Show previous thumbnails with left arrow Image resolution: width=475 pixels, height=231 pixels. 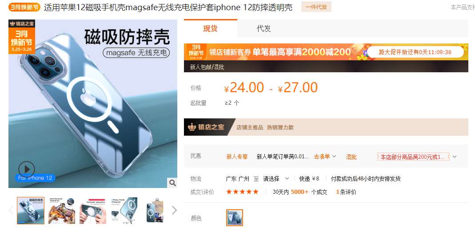(x=11, y=211)
